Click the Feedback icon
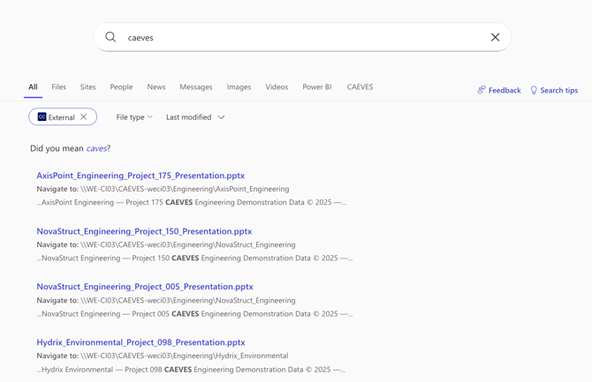The image size is (592, 382). pyautogui.click(x=482, y=90)
